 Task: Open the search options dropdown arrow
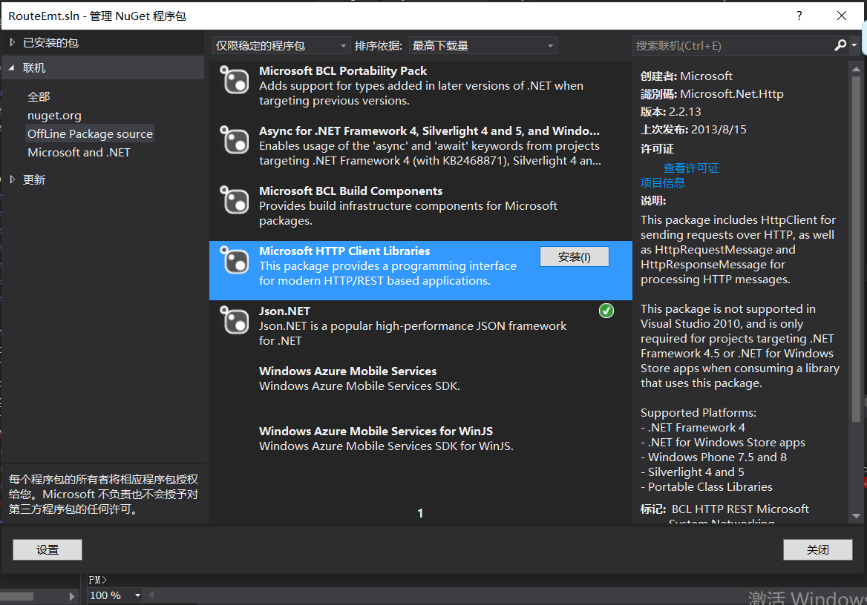[854, 45]
